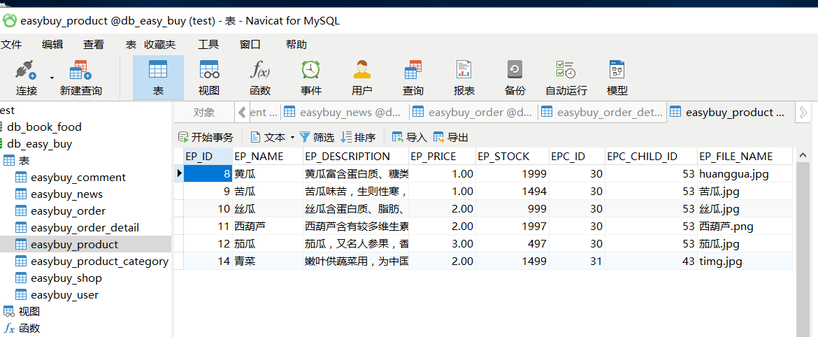Click the EP_STOCK column header

pos(512,156)
